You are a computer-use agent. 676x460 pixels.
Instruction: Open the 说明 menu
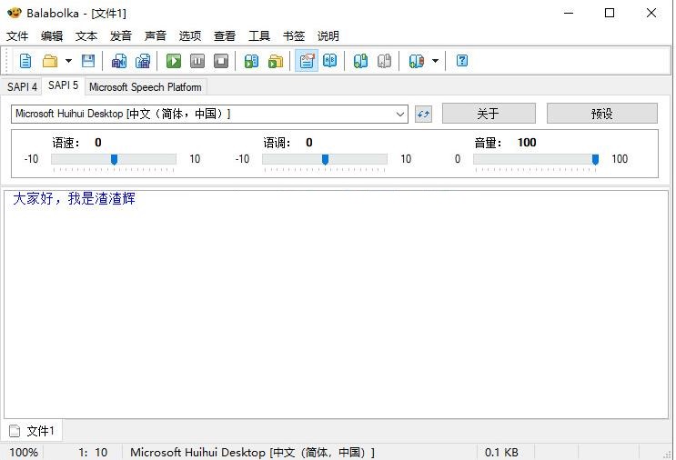coord(328,36)
